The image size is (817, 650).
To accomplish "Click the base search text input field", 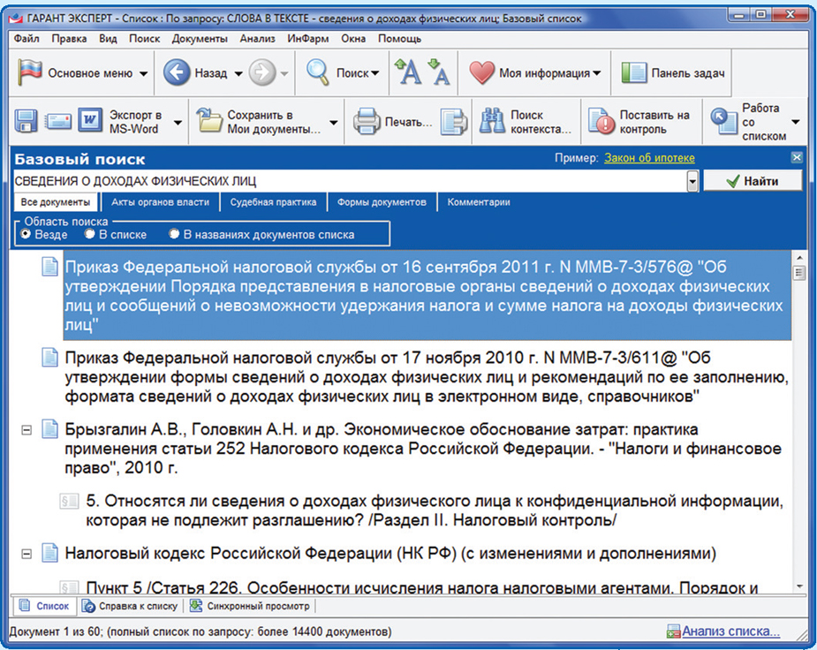I will tap(349, 181).
